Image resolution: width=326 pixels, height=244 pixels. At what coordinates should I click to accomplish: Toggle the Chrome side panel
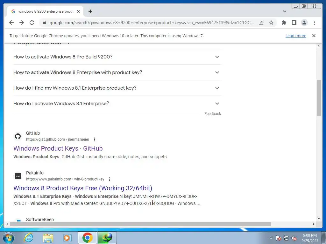(x=294, y=23)
